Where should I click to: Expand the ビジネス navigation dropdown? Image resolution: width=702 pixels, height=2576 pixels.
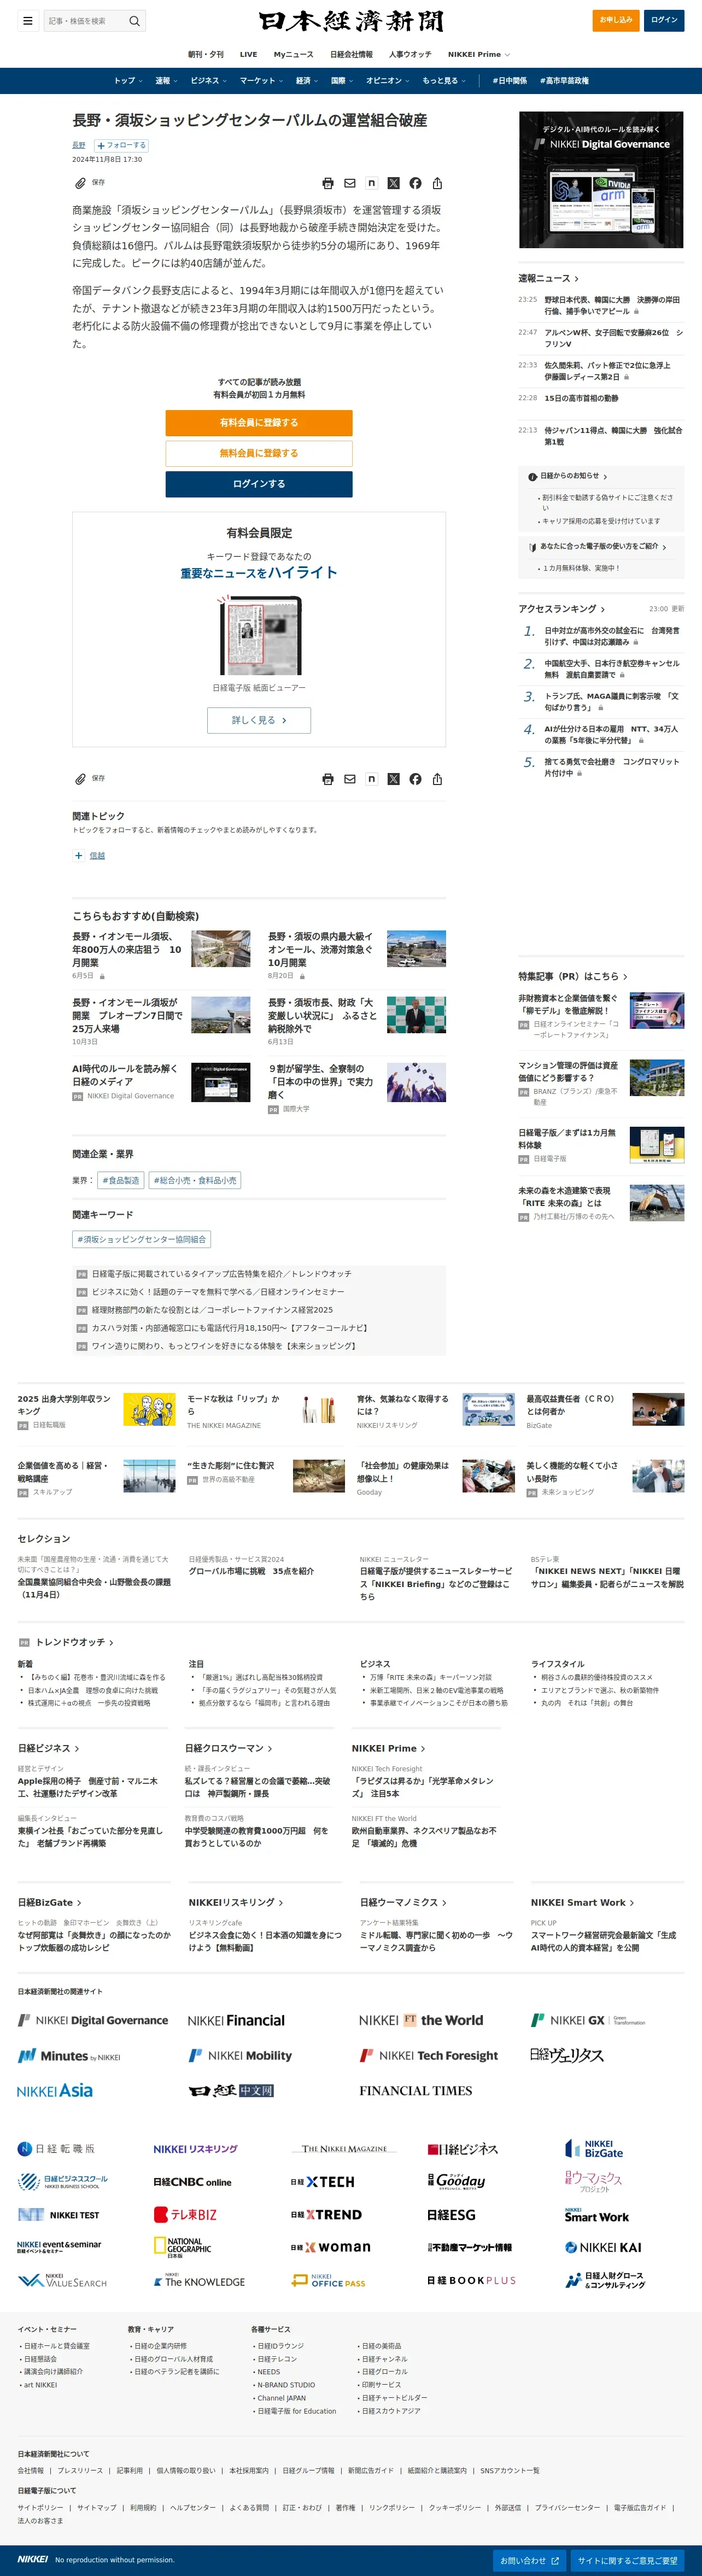208,81
